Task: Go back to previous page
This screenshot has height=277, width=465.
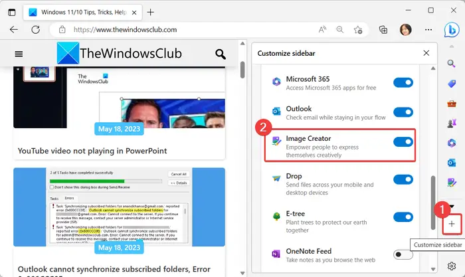Action: (x=14, y=30)
